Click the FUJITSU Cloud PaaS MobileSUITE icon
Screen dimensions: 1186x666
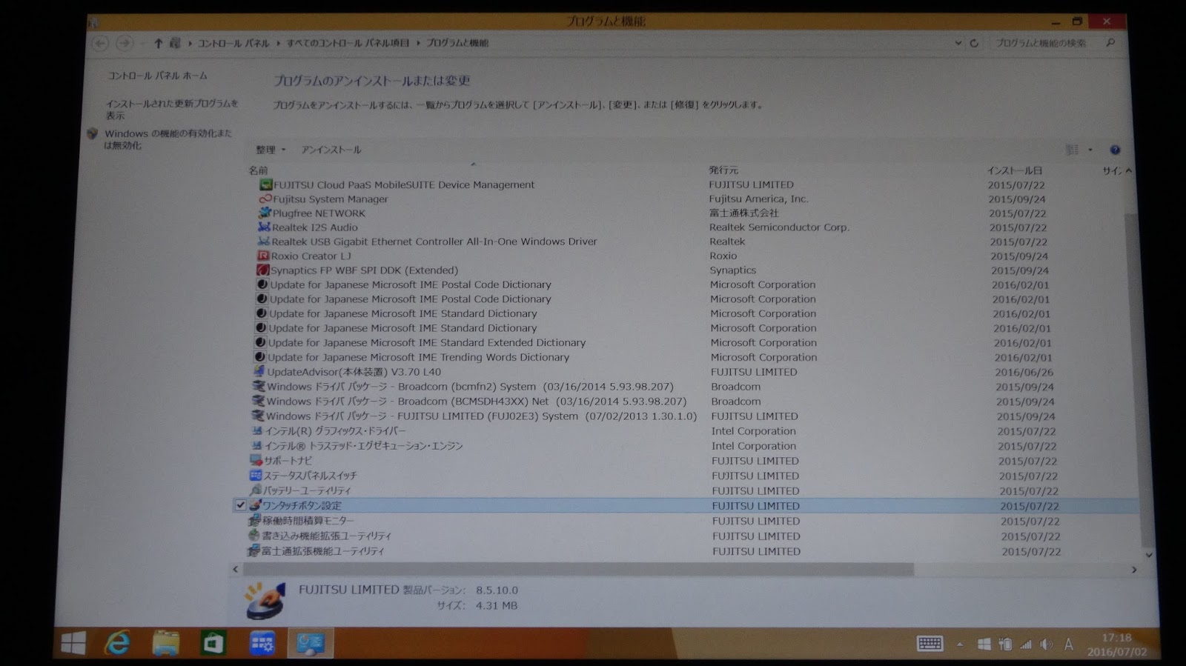tap(266, 184)
